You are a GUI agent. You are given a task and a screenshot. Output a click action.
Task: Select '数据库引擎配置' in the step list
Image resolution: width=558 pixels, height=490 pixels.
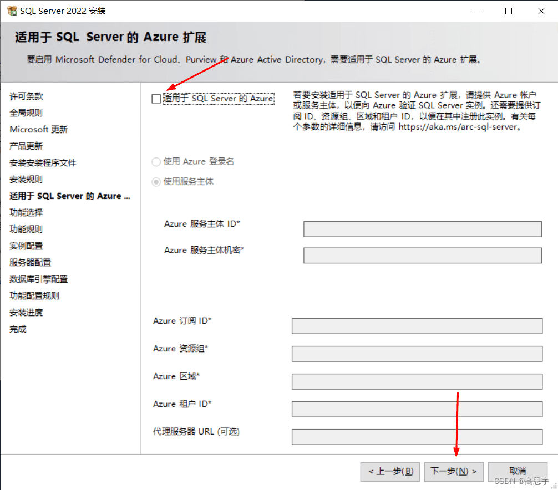[38, 279]
